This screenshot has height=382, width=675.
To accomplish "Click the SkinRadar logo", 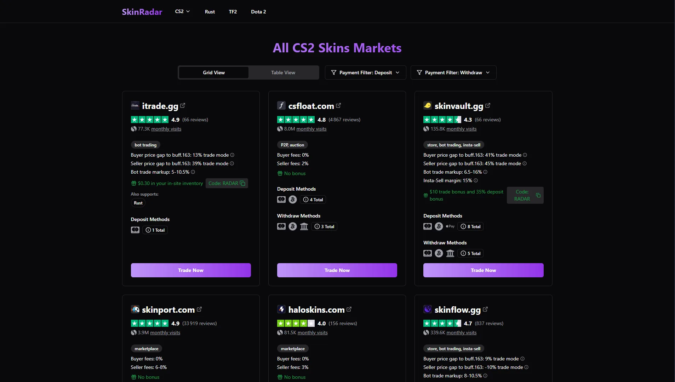I will pyautogui.click(x=142, y=12).
